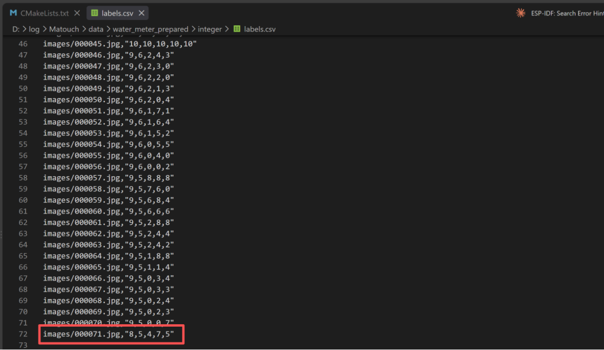Place cursor on images/000053.jpg line
Viewport: 604px width, 350px height.
coord(108,133)
